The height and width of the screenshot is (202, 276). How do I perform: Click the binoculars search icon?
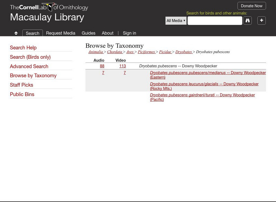[x=247, y=21]
